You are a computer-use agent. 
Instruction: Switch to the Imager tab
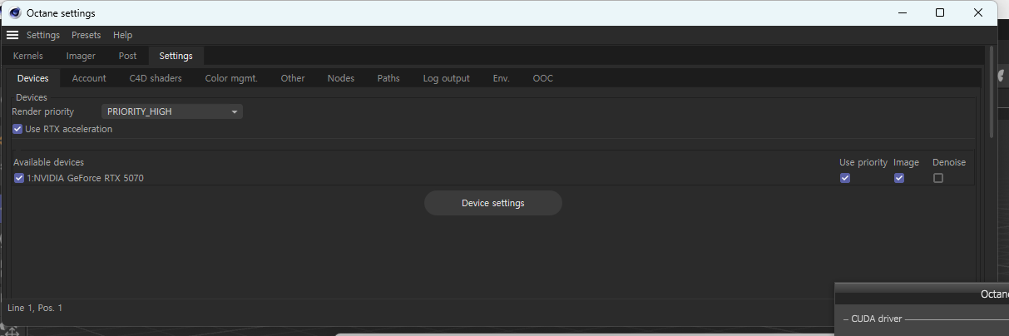81,56
